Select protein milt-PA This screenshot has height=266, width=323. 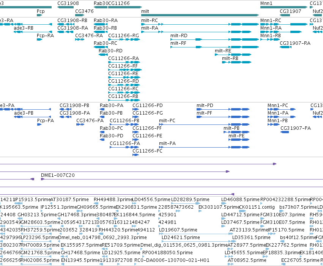click(167, 143)
